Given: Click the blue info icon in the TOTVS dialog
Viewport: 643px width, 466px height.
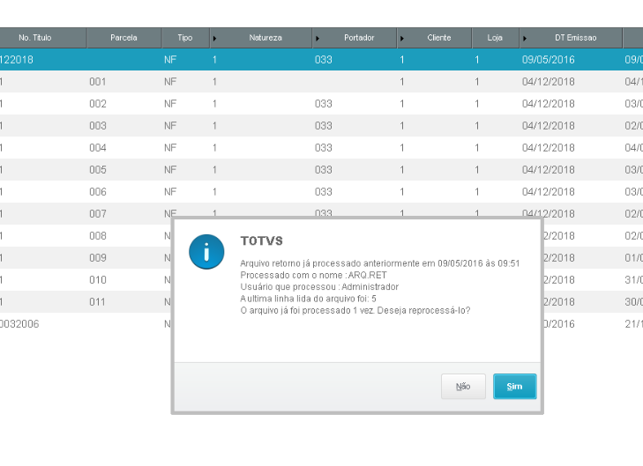Looking at the screenshot, I should pyautogui.click(x=206, y=251).
